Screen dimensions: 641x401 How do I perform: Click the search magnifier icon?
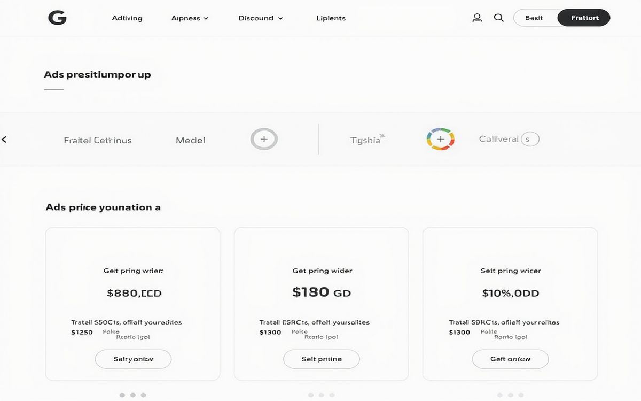pos(499,18)
